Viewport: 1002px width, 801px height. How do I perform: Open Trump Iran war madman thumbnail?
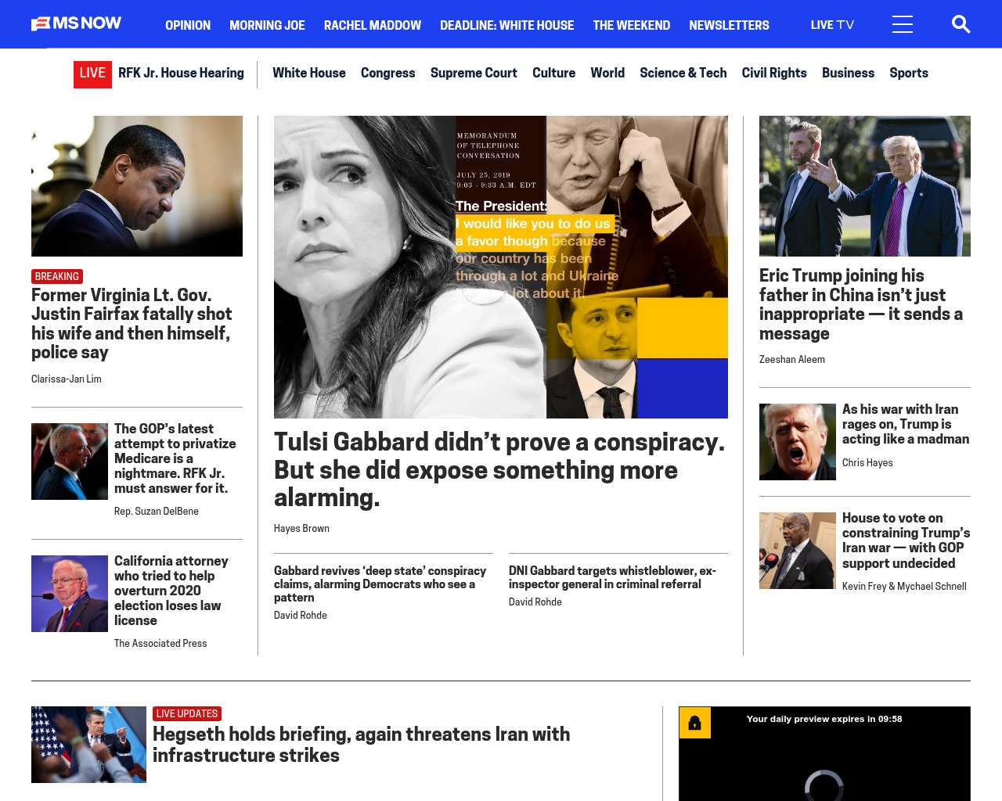(x=798, y=442)
